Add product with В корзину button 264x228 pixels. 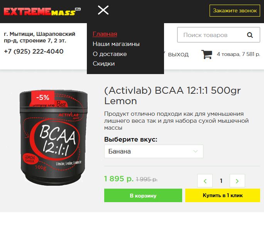tap(143, 195)
